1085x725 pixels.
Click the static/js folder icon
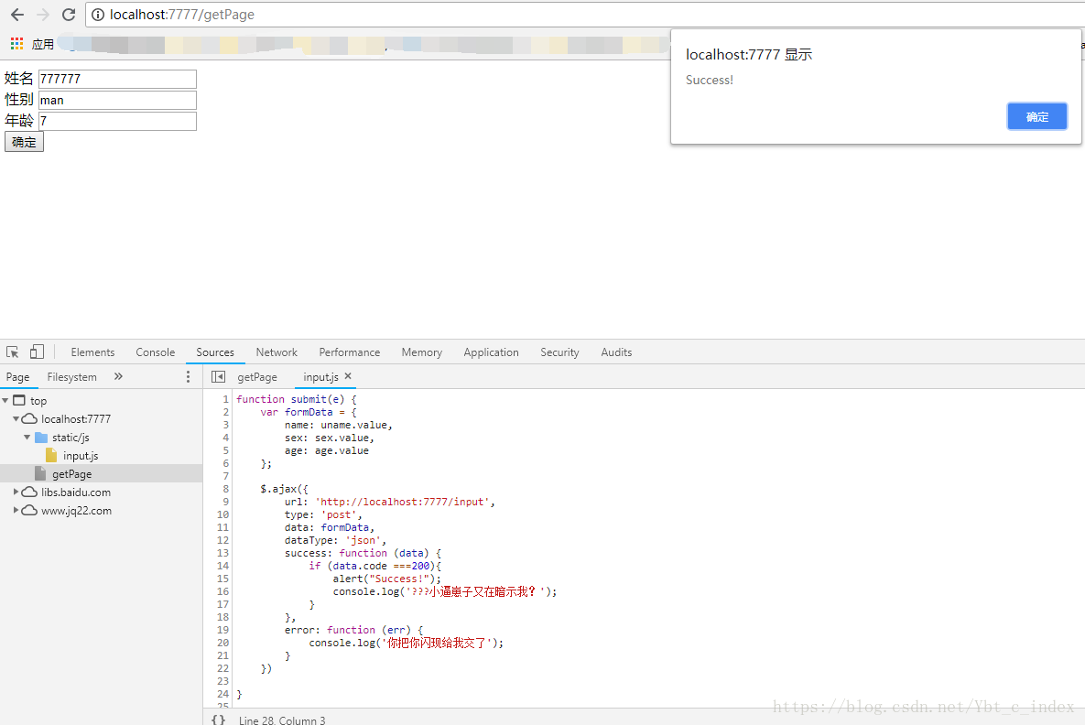coord(41,438)
